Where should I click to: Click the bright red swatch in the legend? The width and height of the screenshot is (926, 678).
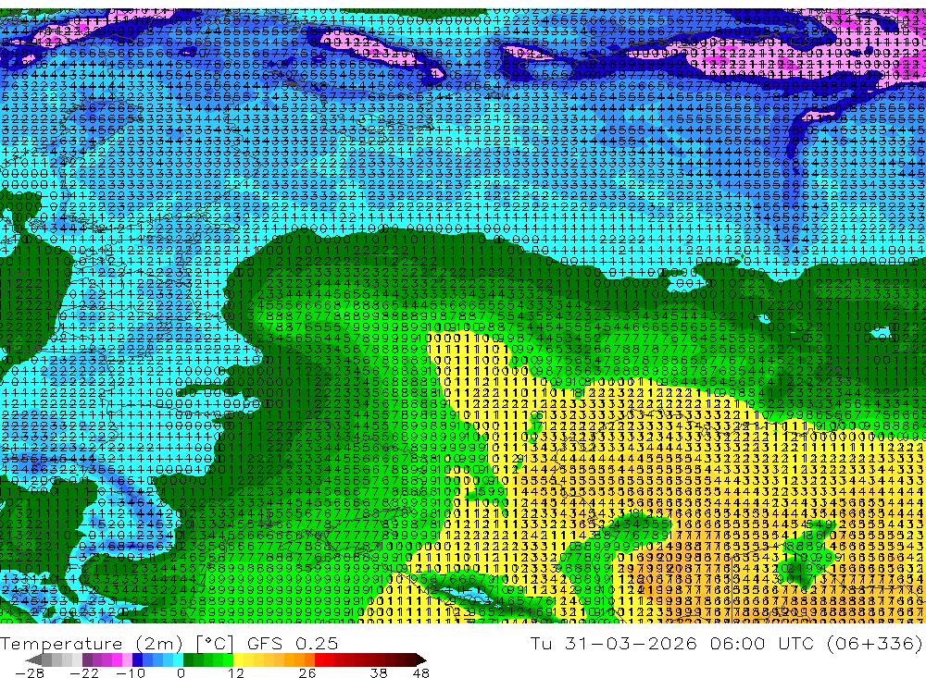tap(319, 660)
